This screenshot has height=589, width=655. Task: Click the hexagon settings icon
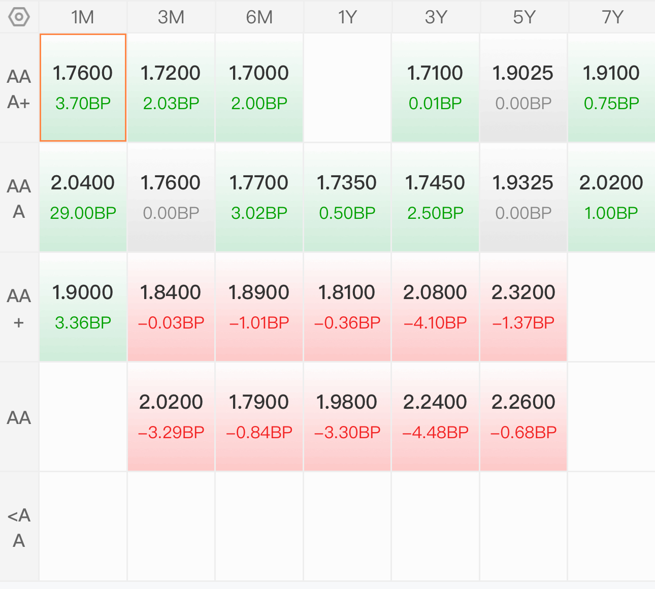pyautogui.click(x=19, y=17)
